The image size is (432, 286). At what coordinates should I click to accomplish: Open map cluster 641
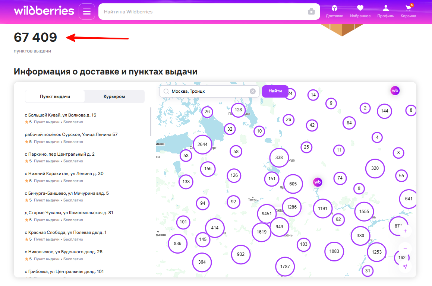click(x=408, y=199)
